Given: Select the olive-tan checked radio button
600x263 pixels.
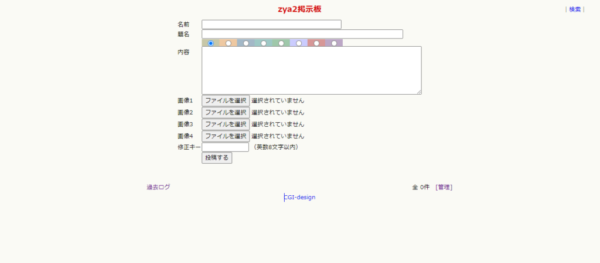Looking at the screenshot, I should (211, 43).
